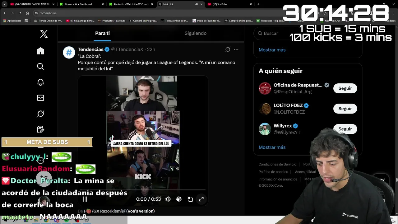The height and width of the screenshot is (224, 398).
Task: Follow LOLiTO FDEZ account
Action: 345,109
